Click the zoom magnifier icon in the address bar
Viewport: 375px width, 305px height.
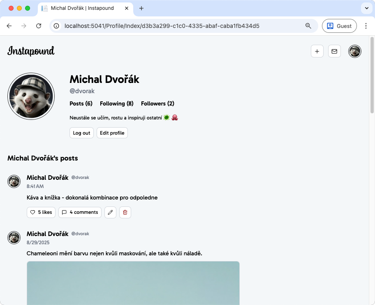308,26
